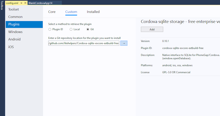
Task: Open the Toolset section
Action: pyautogui.click(x=14, y=9)
